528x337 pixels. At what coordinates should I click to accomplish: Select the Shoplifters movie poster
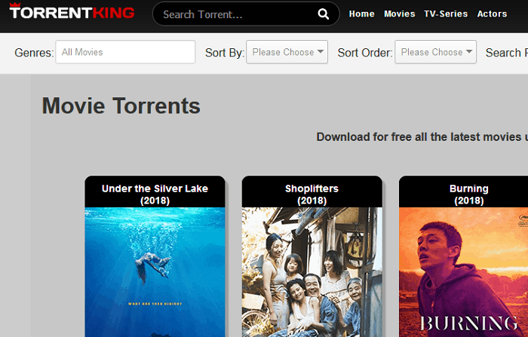coord(312,272)
